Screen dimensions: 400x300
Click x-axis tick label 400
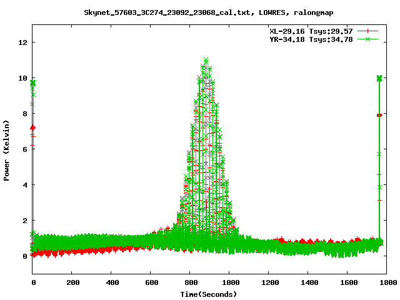[x=112, y=282]
